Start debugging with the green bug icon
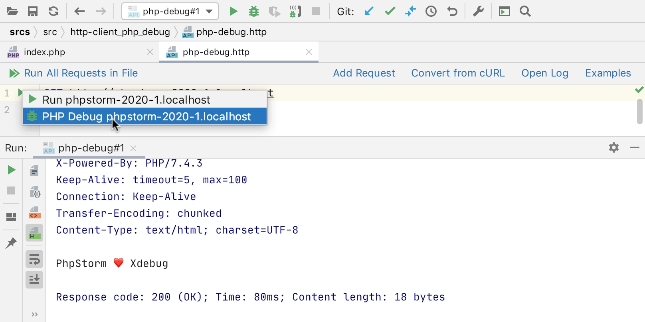The height and width of the screenshot is (322, 645). (x=254, y=12)
